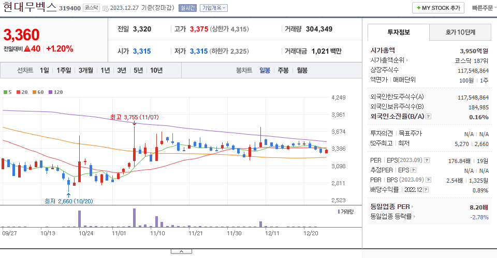The width and height of the screenshot is (497, 258).
Task: Select the 3개월 line chart period
Action: 85,70
